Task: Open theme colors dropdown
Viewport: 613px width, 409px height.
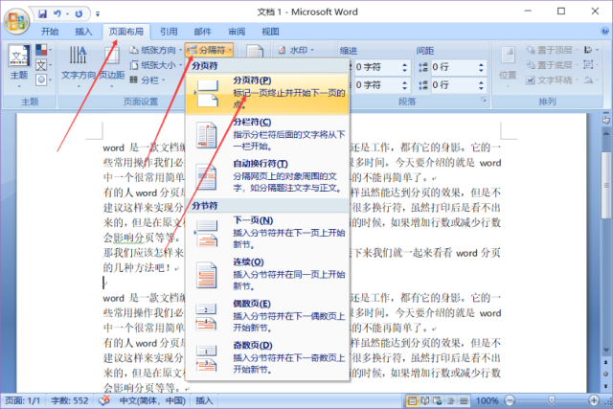Action: point(44,50)
